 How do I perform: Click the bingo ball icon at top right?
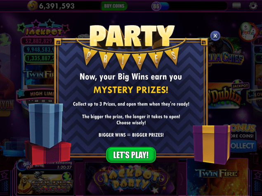(249, 31)
